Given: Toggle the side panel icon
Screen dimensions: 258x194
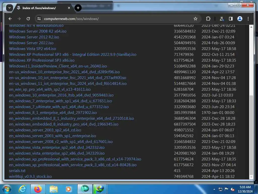Looking at the screenshot, I should tap(231, 19).
